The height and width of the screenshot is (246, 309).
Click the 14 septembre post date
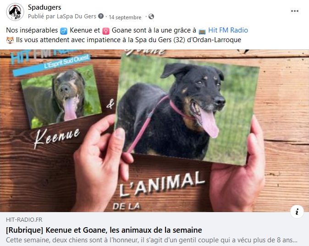click(125, 17)
